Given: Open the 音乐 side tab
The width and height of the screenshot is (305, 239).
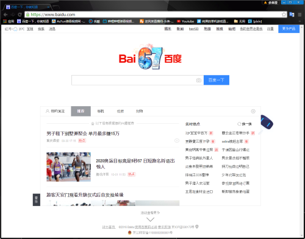Looking at the screenshot, I should (x=37, y=200).
